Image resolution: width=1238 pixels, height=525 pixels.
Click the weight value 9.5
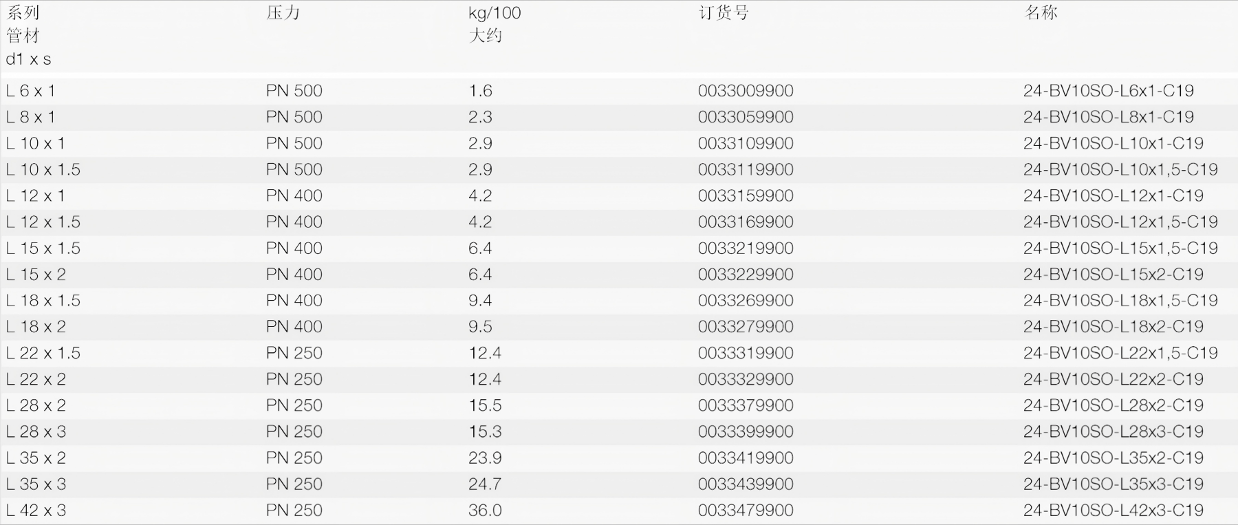(x=480, y=327)
